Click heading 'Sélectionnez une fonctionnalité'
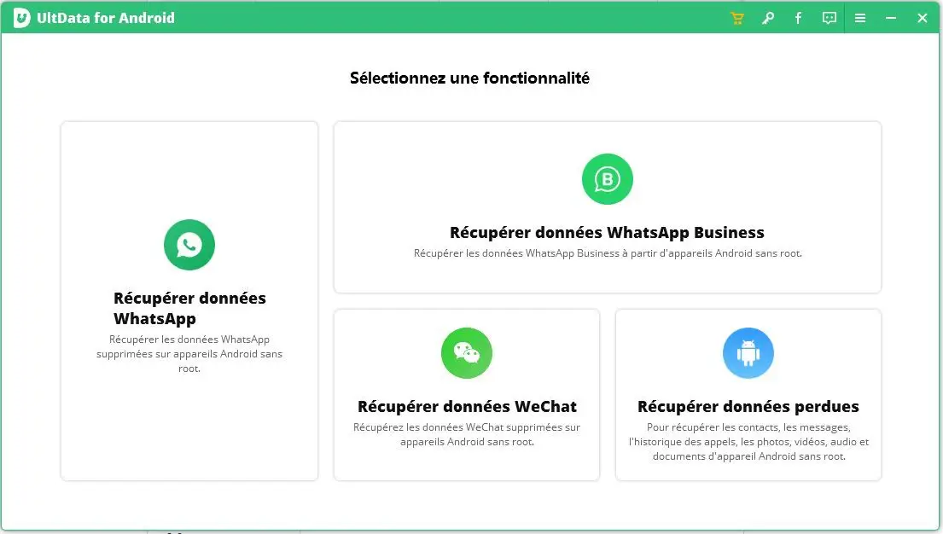The width and height of the screenshot is (943, 534). tap(469, 78)
